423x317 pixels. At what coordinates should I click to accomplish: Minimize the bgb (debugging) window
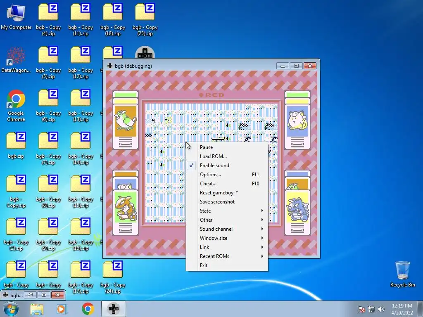click(283, 66)
